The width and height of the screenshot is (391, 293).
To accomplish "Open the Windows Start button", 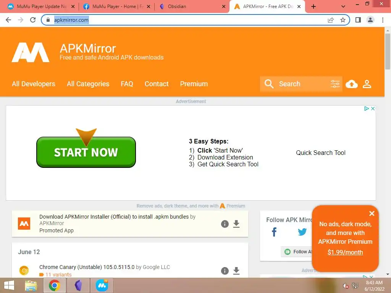I will [9, 285].
